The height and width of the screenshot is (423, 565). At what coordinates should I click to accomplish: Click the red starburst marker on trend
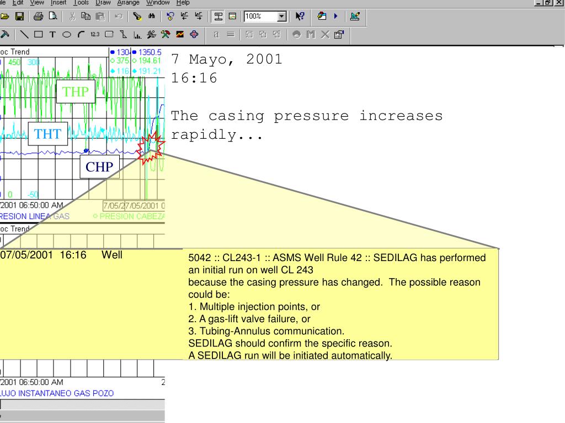pyautogui.click(x=150, y=148)
